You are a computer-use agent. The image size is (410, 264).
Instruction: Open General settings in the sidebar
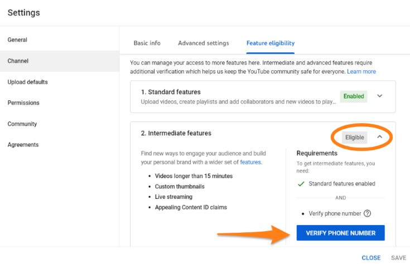click(x=17, y=40)
